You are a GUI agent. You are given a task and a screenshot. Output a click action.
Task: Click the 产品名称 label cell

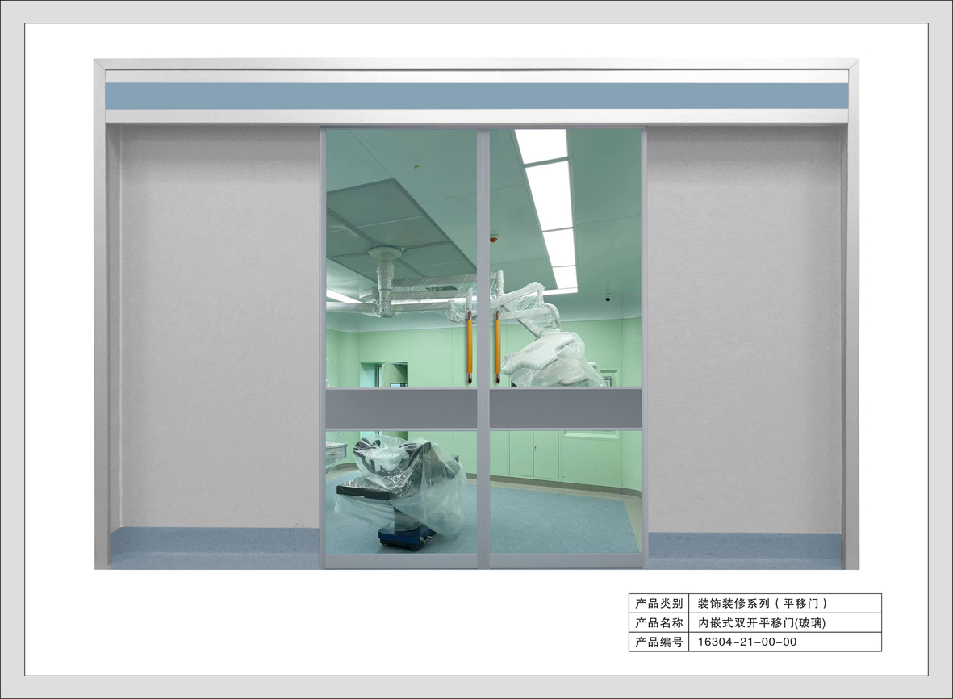coord(658,622)
